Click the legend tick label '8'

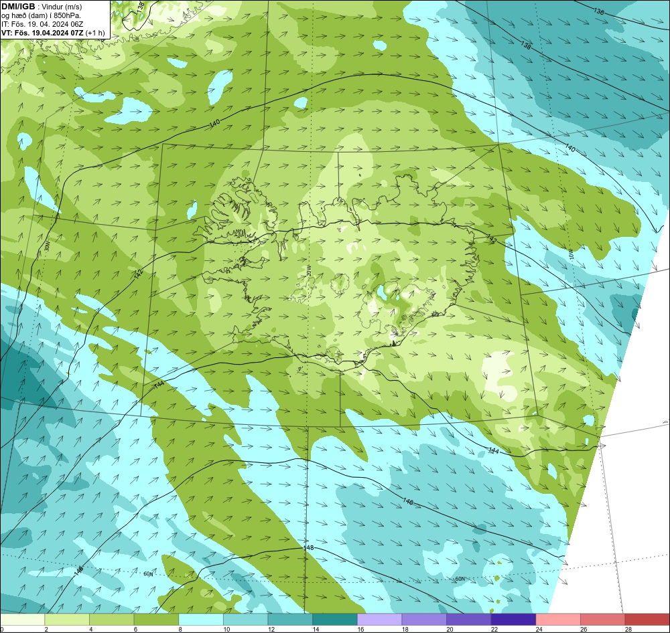point(180,629)
